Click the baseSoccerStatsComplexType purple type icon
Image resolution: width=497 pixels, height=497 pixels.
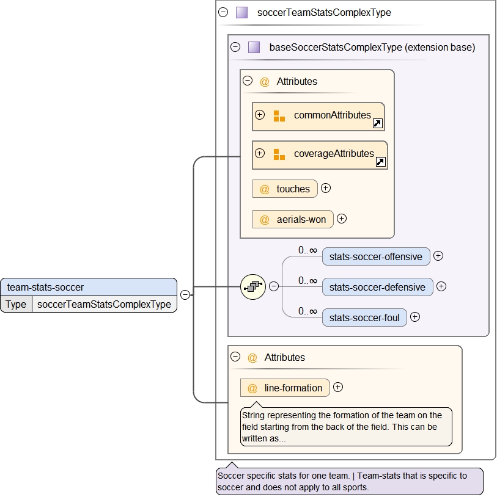254,47
